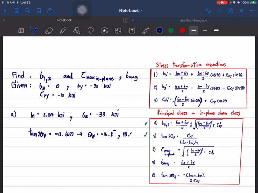Select the Image insert tool
This screenshot has height=193, width=258.
click(x=118, y=31)
